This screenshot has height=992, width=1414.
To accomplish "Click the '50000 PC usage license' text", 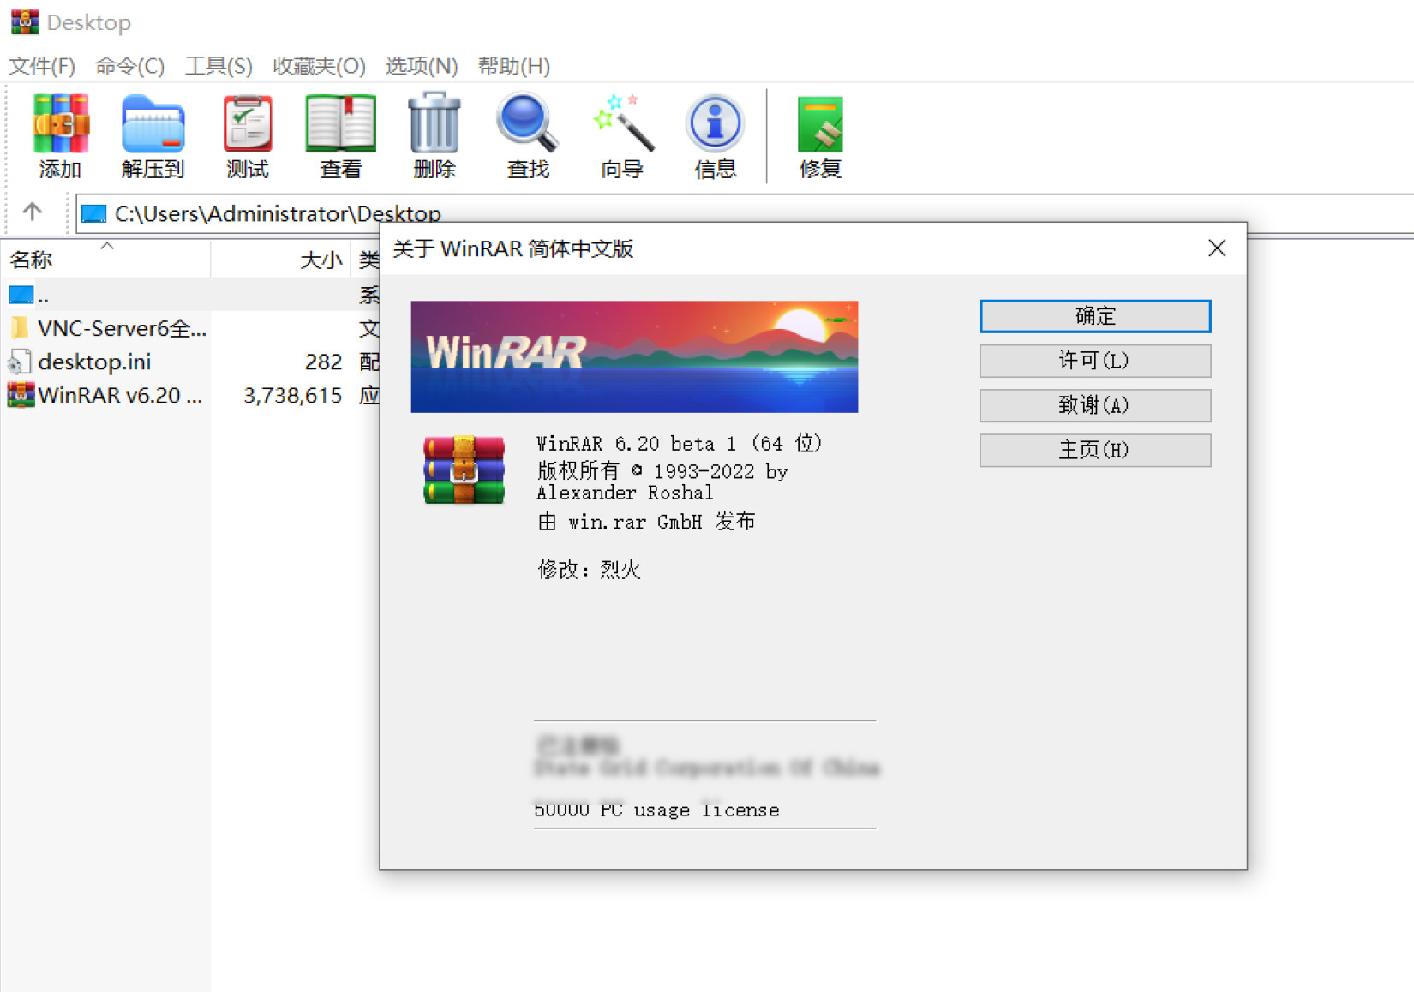I will 656,810.
